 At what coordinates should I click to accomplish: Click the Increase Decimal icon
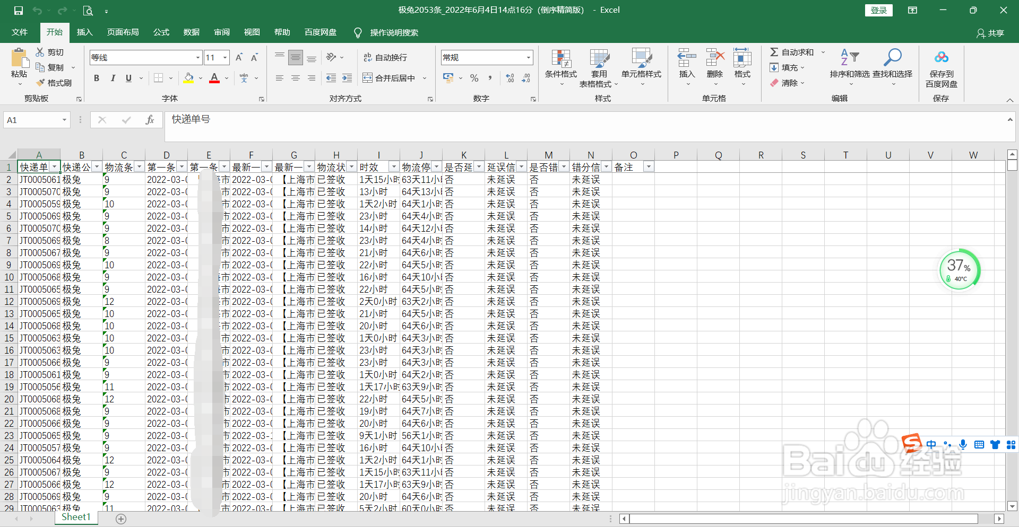[510, 78]
